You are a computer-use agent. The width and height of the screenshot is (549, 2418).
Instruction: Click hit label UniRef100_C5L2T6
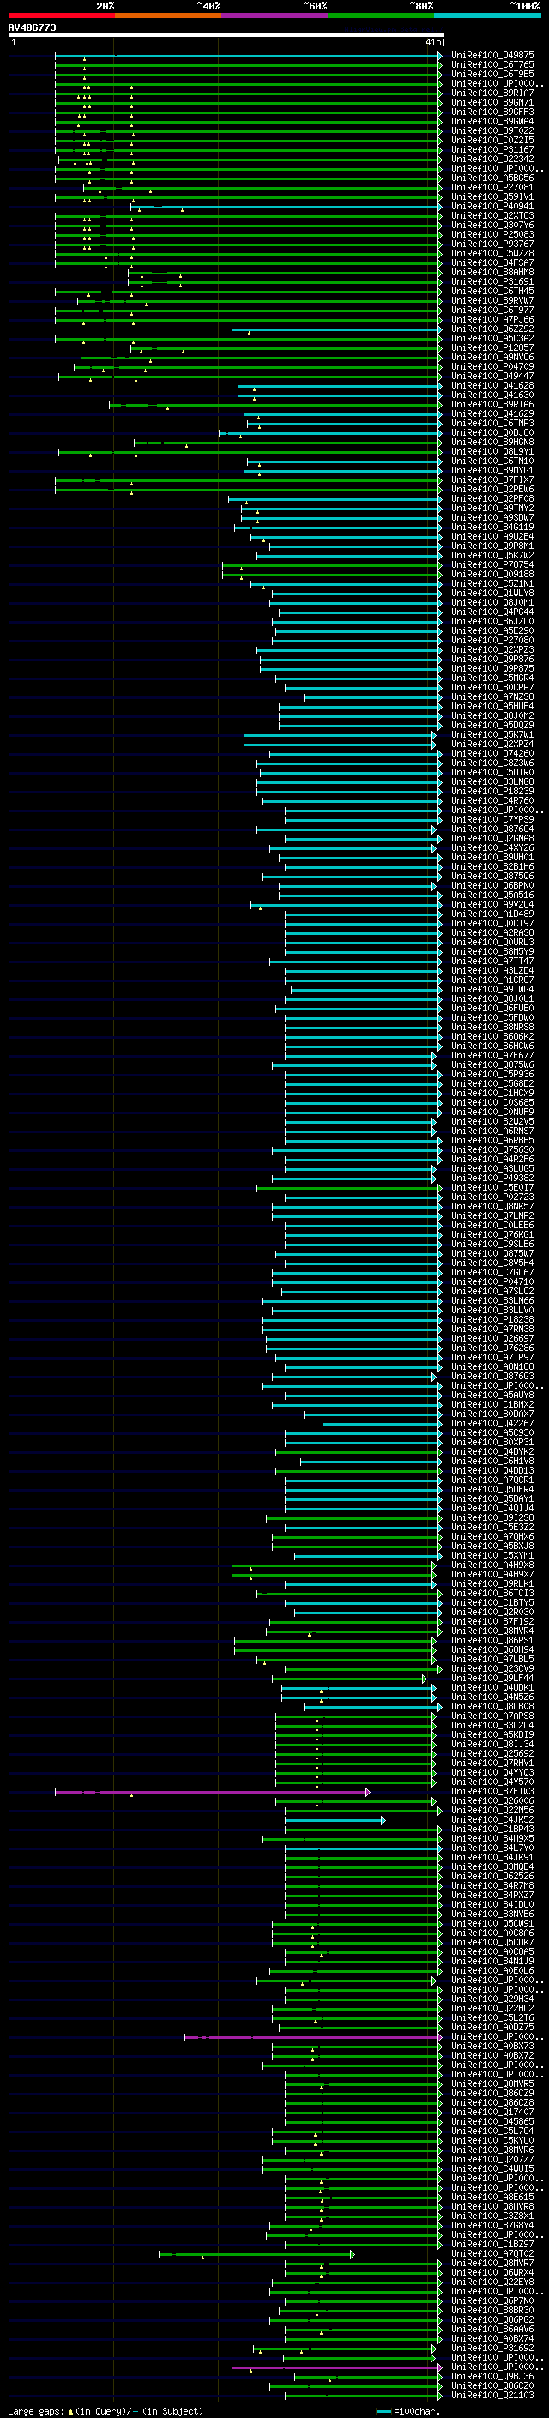(x=492, y=2017)
